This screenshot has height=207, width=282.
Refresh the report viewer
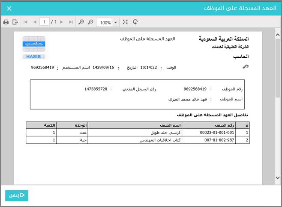(x=135, y=22)
